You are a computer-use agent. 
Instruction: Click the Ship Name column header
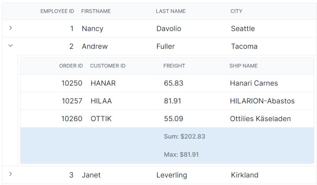[243, 66]
